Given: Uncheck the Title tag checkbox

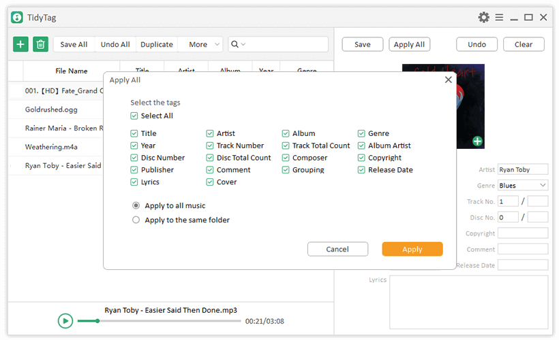Looking at the screenshot, I should click(134, 133).
